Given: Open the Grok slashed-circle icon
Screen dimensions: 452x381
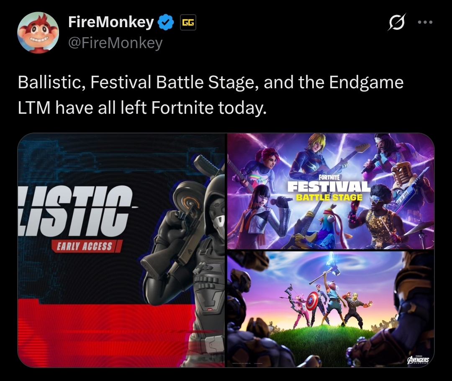Looking at the screenshot, I should [396, 22].
